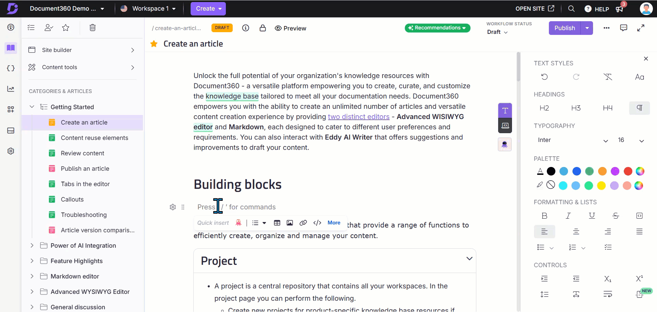Viewport: 657px width, 312px height.
Task: Expand the Site builder menu
Action: (82, 50)
